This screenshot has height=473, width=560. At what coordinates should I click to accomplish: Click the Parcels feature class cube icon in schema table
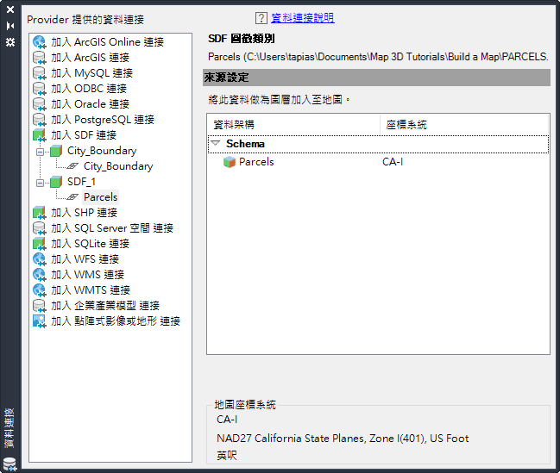(230, 162)
